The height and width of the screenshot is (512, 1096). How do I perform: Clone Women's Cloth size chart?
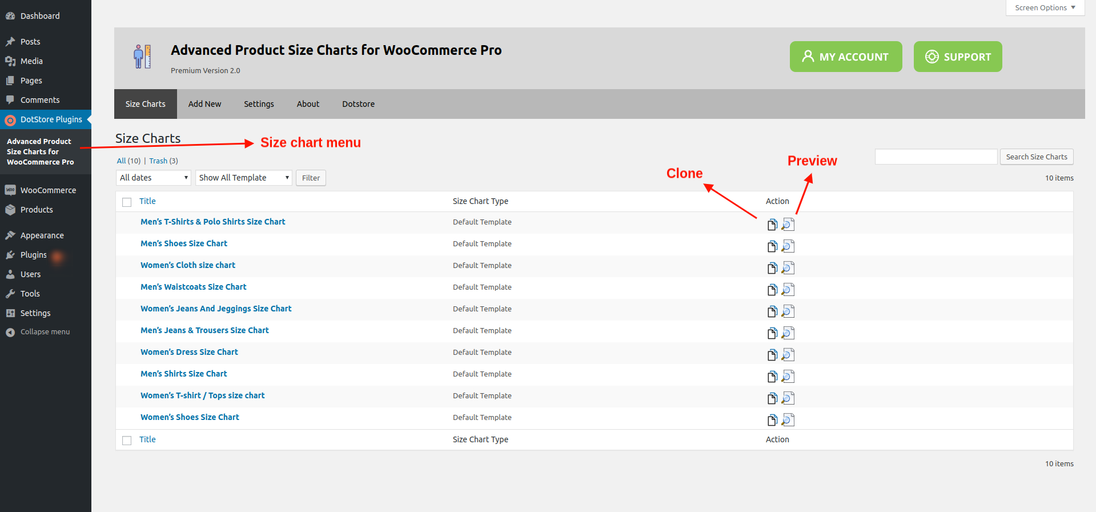(x=772, y=268)
